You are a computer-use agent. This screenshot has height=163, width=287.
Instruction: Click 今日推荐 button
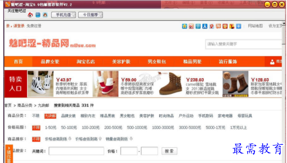coord(90,15)
